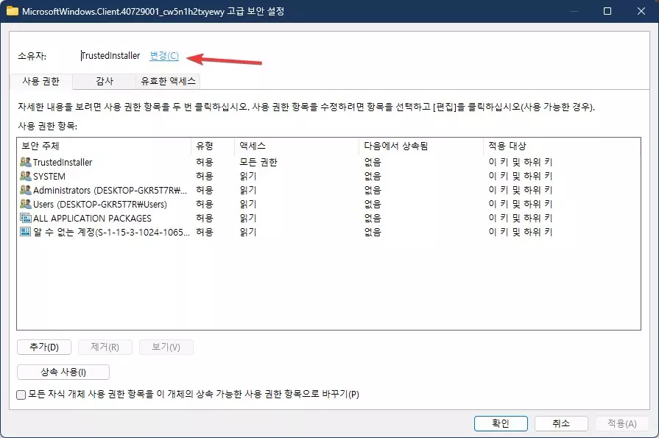This screenshot has height=438, width=659.
Task: Select the SYSTEM permission entry
Action: coord(328,176)
